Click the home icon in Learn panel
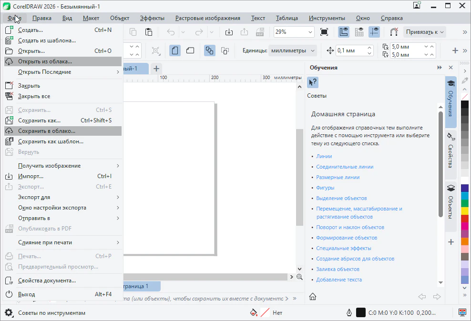Screen dimensions: 471x321 click(x=313, y=297)
